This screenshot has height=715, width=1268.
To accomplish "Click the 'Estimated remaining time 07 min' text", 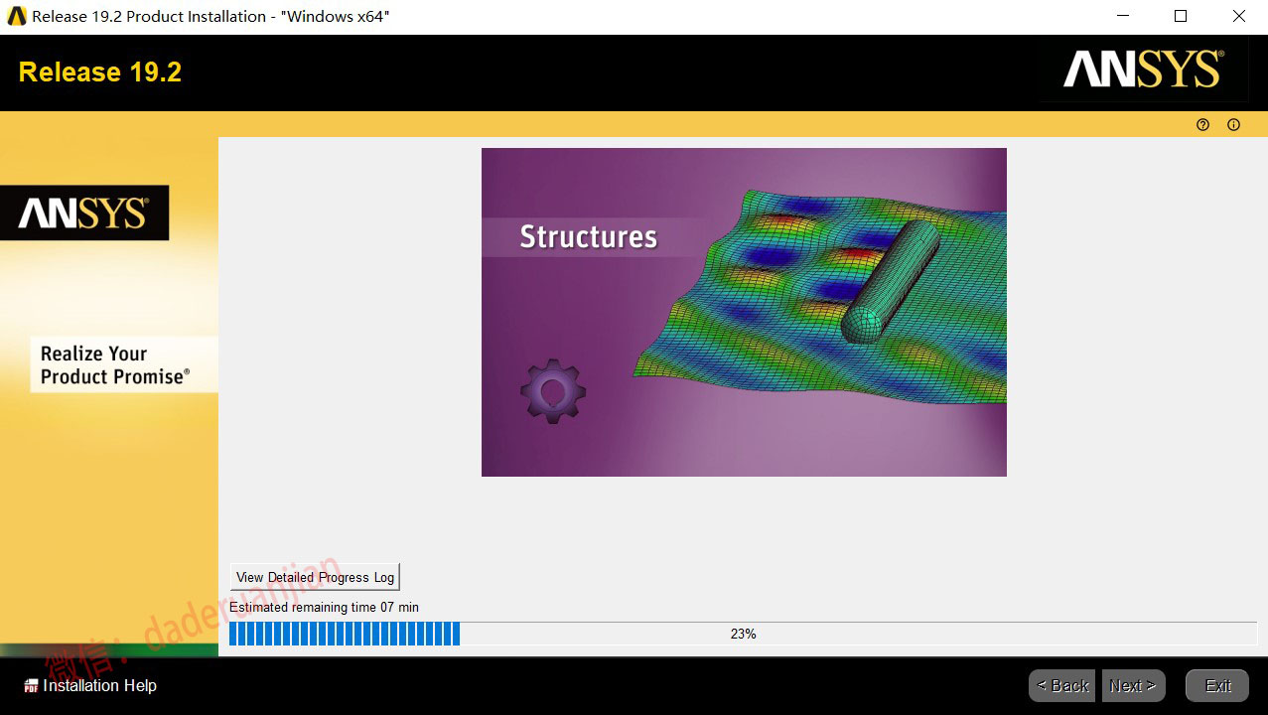I will click(325, 607).
